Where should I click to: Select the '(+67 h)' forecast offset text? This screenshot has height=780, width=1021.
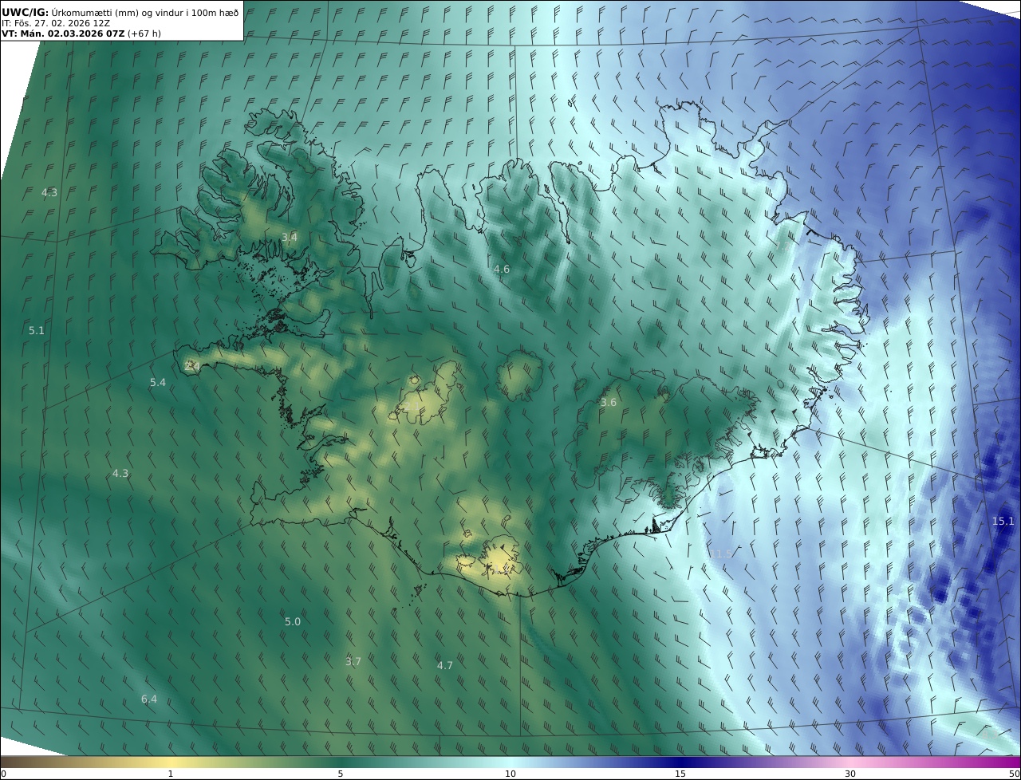(x=144, y=33)
